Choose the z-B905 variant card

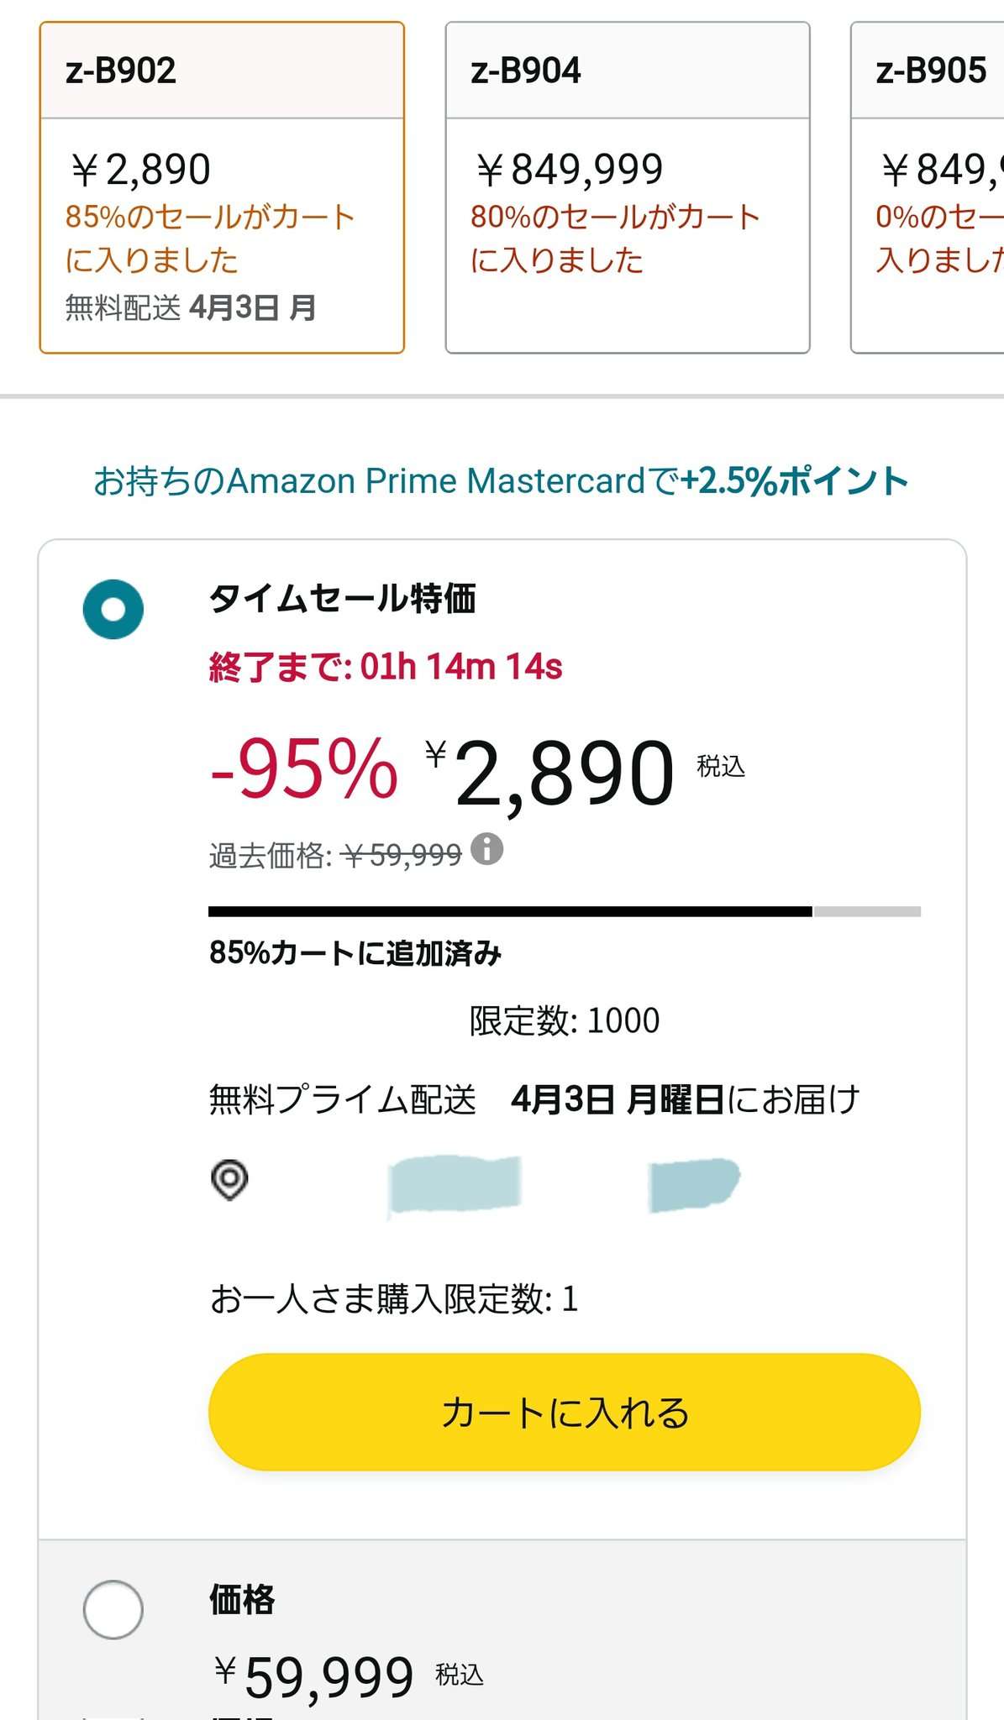[928, 187]
